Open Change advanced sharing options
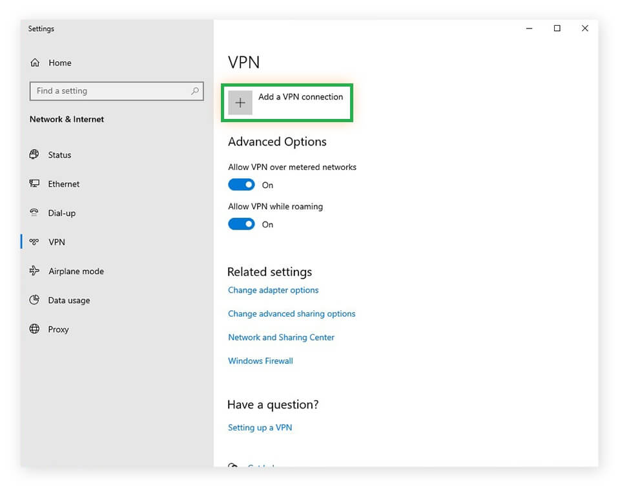Screen dimensions: 620x486 tap(291, 313)
